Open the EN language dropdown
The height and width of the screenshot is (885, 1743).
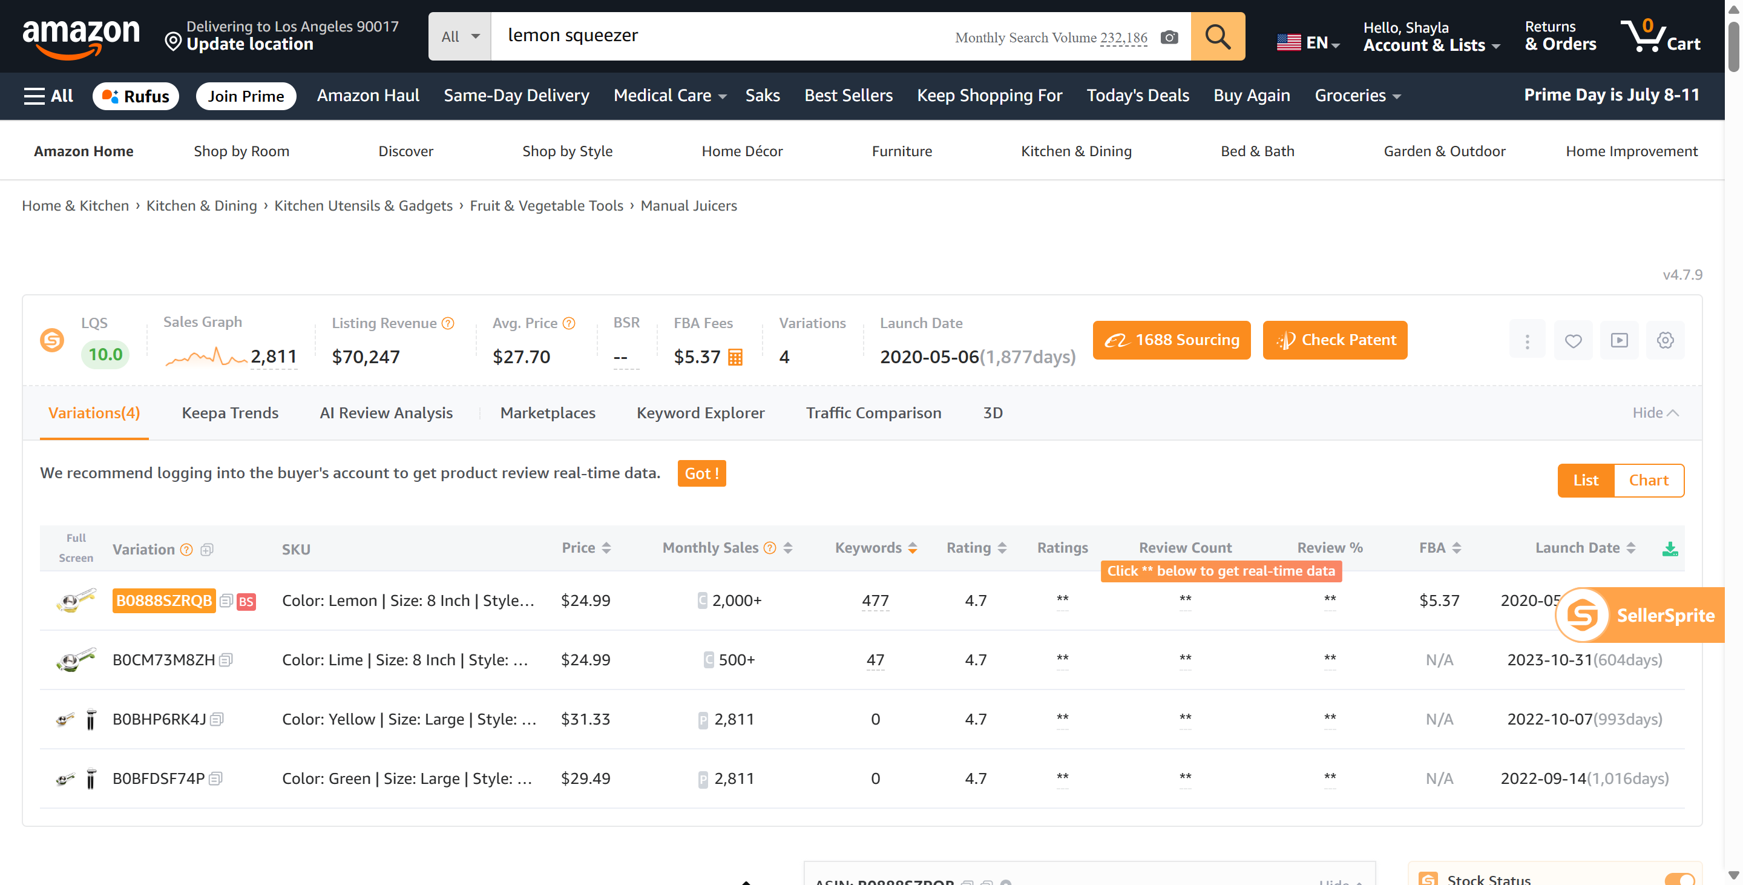[x=1308, y=42]
